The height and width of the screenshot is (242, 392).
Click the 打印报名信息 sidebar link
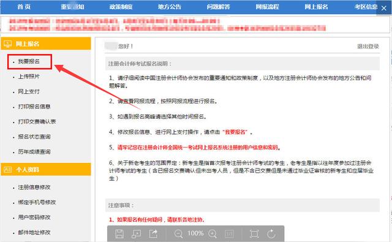coord(34,107)
